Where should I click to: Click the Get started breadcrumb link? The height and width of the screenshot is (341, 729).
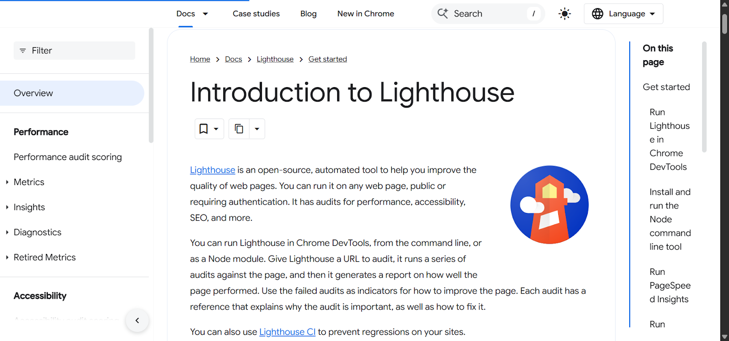tap(328, 59)
